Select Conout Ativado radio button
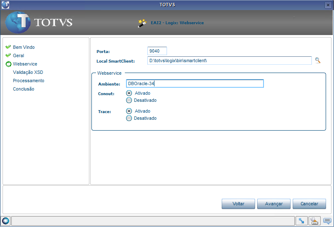This screenshot has width=334, height=227. click(129, 93)
